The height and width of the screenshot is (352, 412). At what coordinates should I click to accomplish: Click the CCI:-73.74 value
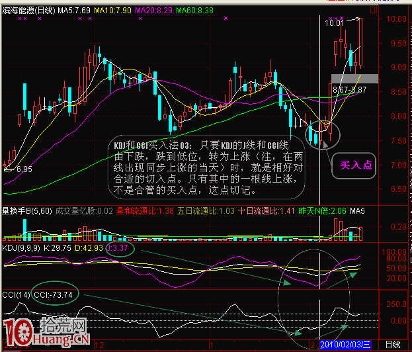pos(53,295)
